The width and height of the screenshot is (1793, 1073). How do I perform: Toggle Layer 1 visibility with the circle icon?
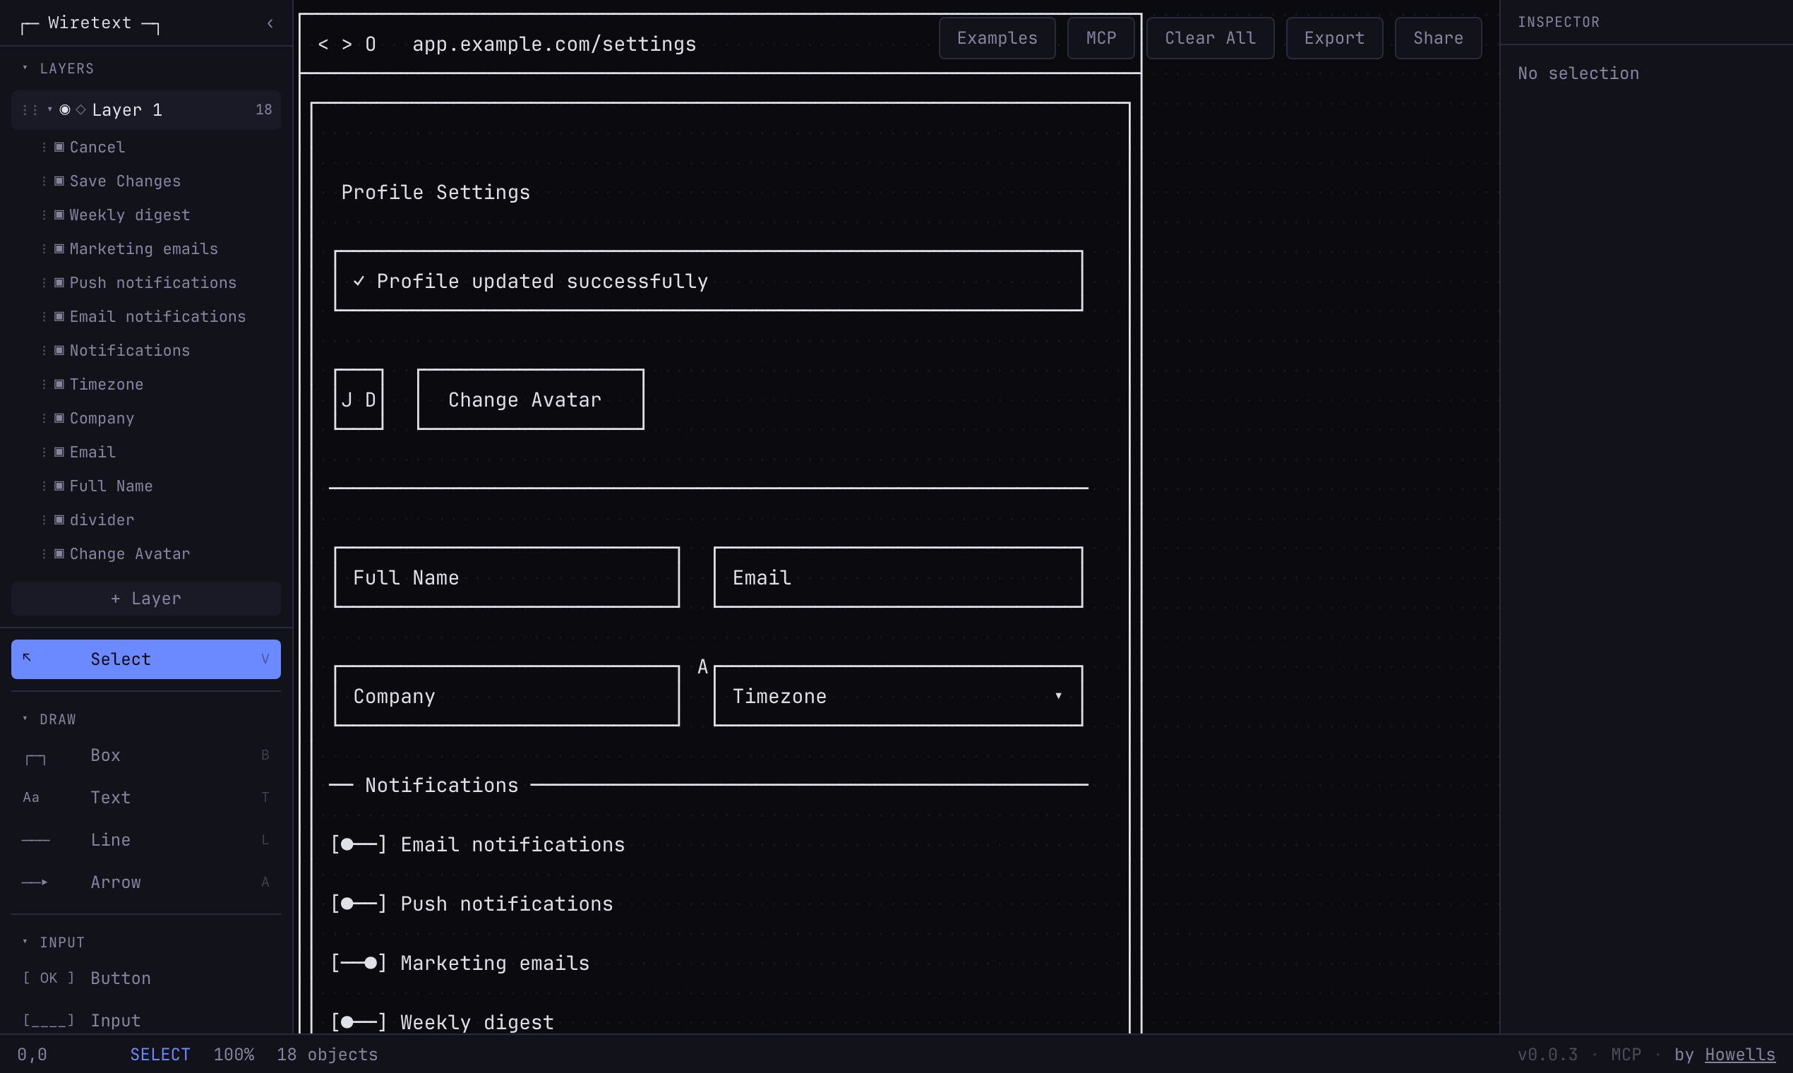(64, 109)
